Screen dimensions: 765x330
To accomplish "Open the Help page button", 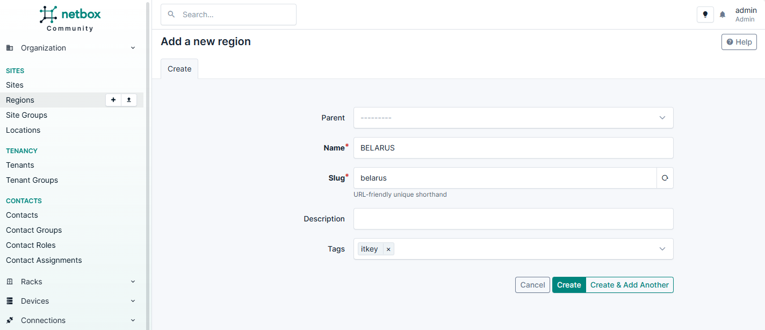I will 739,42.
